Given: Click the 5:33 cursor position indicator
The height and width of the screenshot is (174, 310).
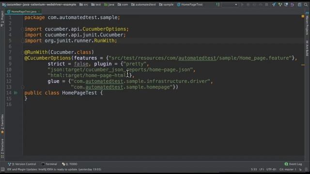Looking at the screenshot, I should click(x=254, y=170).
